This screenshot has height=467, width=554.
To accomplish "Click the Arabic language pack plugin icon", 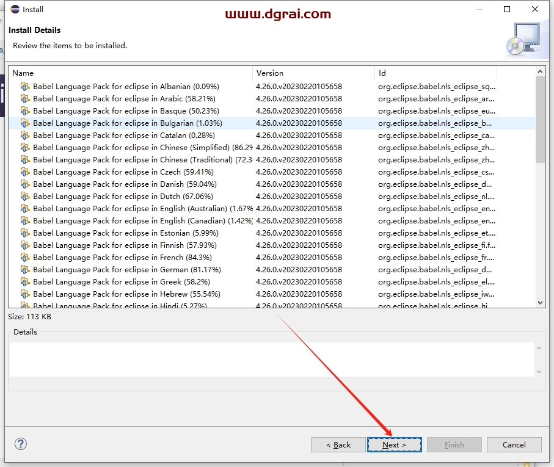I will tap(24, 98).
